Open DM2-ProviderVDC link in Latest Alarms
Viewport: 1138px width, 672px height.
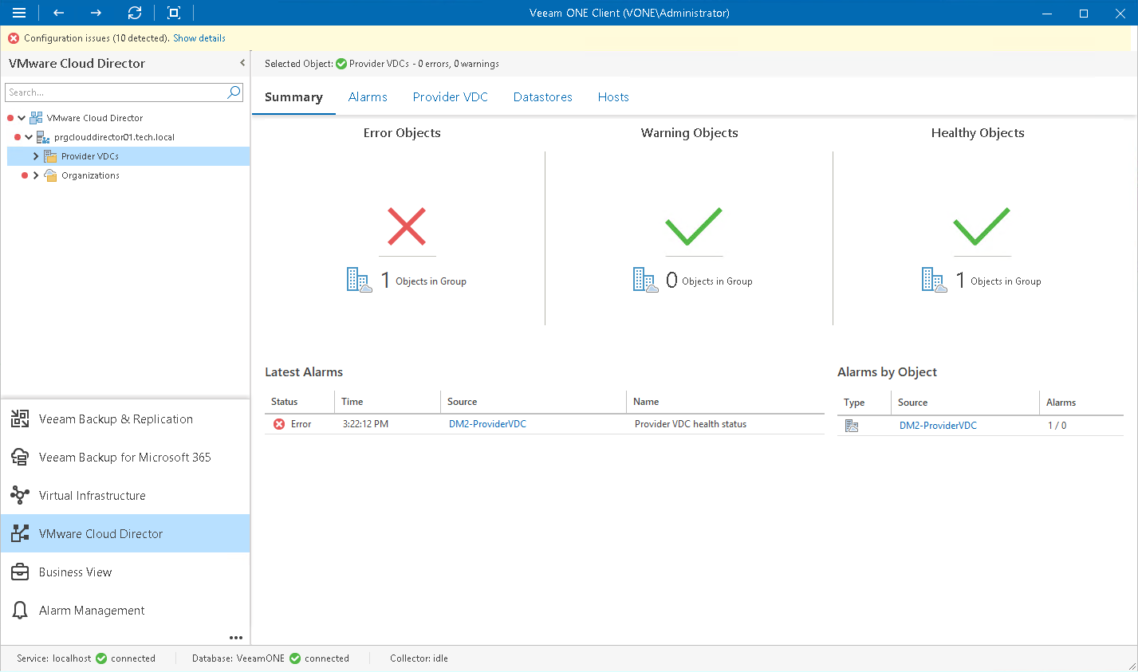click(x=487, y=424)
